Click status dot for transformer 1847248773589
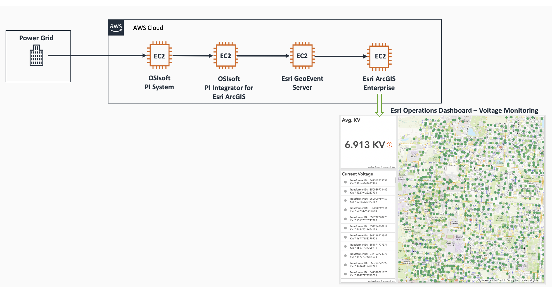 coord(345,237)
